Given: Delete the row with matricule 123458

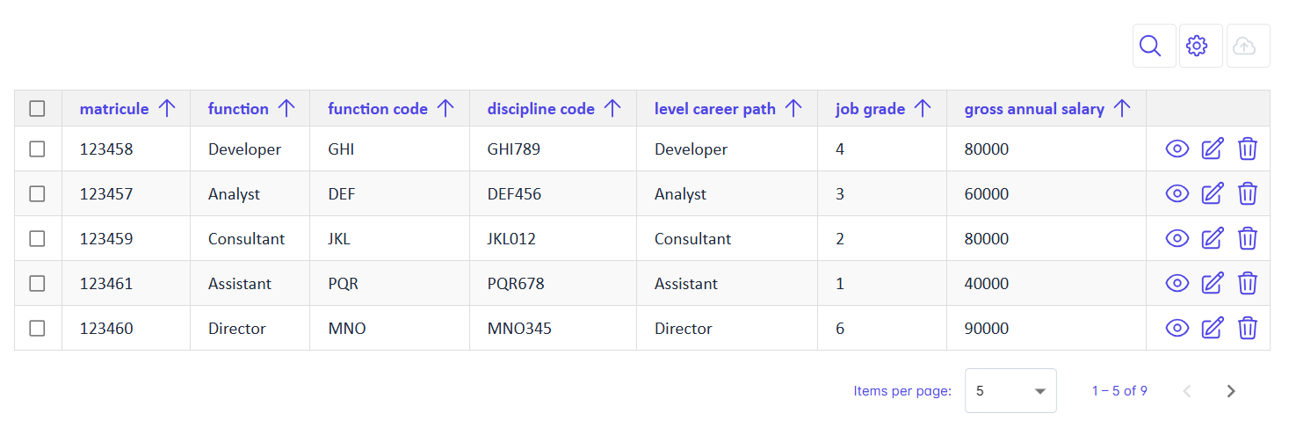Looking at the screenshot, I should [1247, 149].
